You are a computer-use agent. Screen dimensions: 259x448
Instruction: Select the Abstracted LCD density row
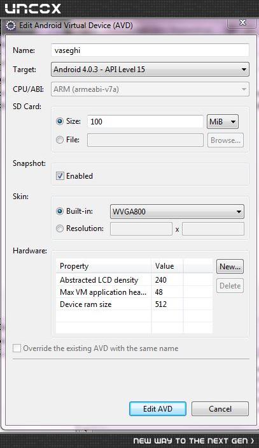pyautogui.click(x=134, y=280)
